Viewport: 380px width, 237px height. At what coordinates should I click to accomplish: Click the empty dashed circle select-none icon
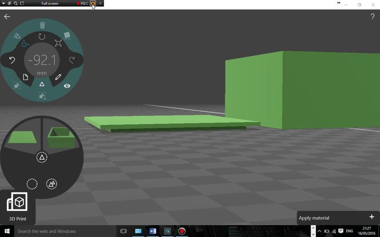[x=32, y=184]
